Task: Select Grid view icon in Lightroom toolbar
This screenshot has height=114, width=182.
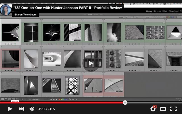Action: (x=2, y=99)
